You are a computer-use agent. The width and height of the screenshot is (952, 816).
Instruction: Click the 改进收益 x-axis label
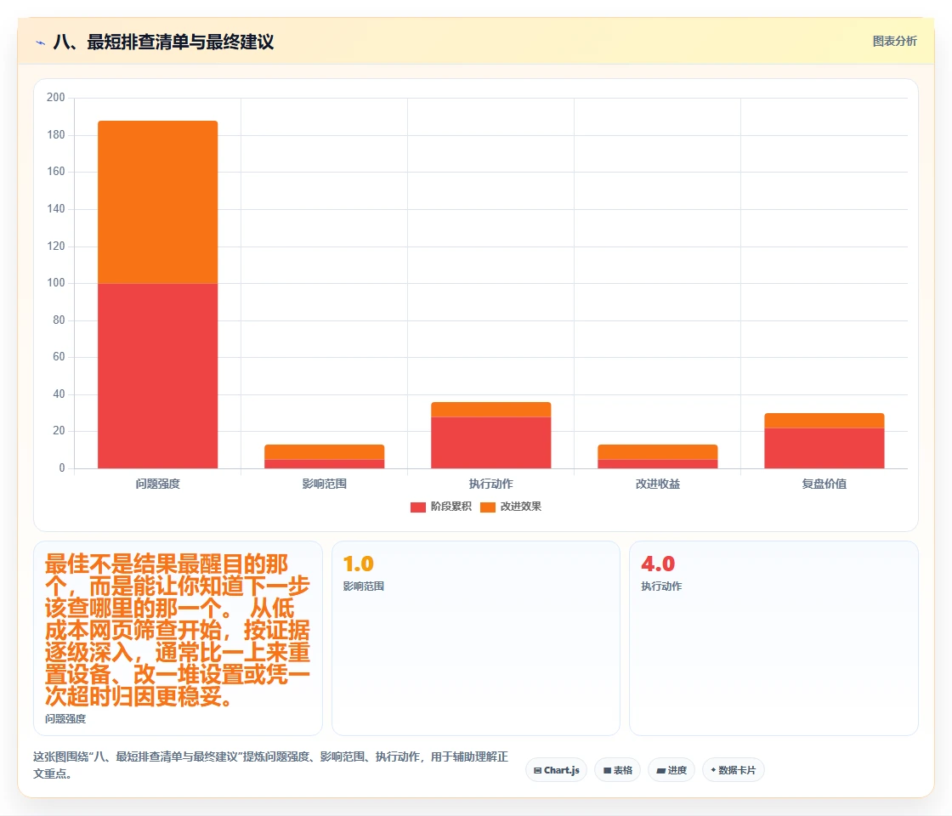coord(658,484)
